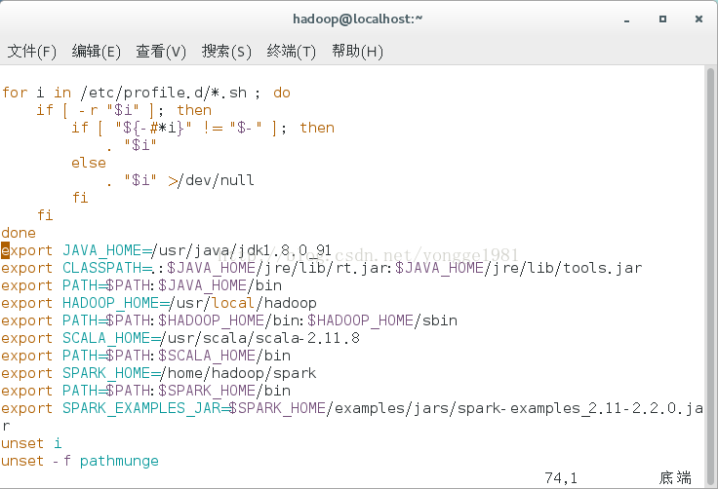Screen dimensions: 718x489
Task: Click the 底端 status indicator
Action: pos(675,477)
